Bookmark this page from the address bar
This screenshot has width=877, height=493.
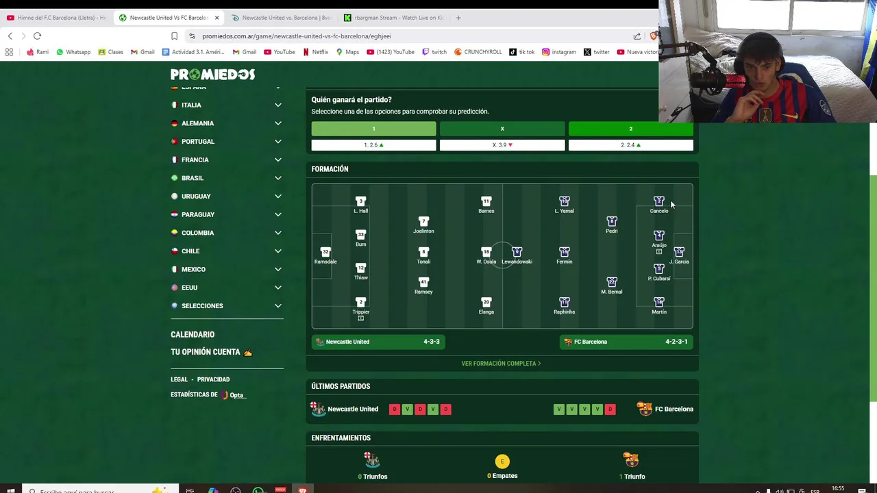(174, 36)
